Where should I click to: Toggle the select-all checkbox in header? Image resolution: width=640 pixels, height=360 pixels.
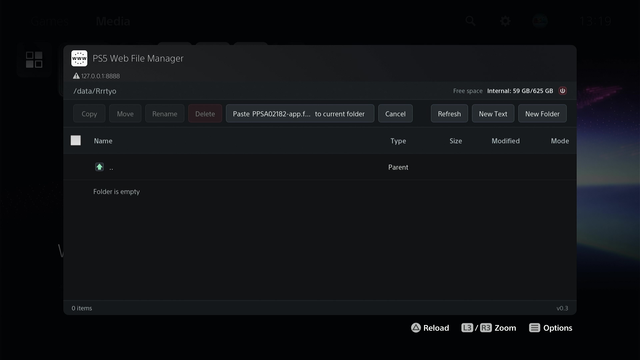tap(76, 140)
